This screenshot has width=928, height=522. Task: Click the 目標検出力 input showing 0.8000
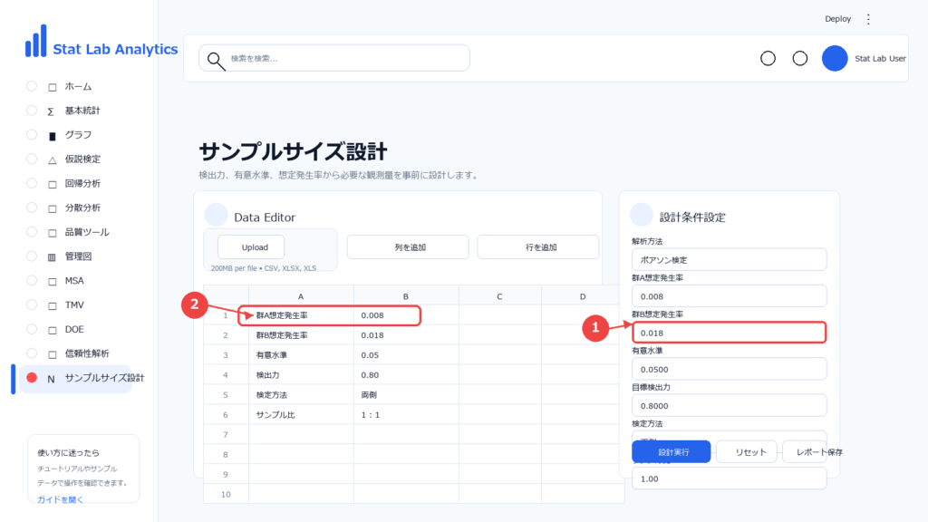pos(729,405)
